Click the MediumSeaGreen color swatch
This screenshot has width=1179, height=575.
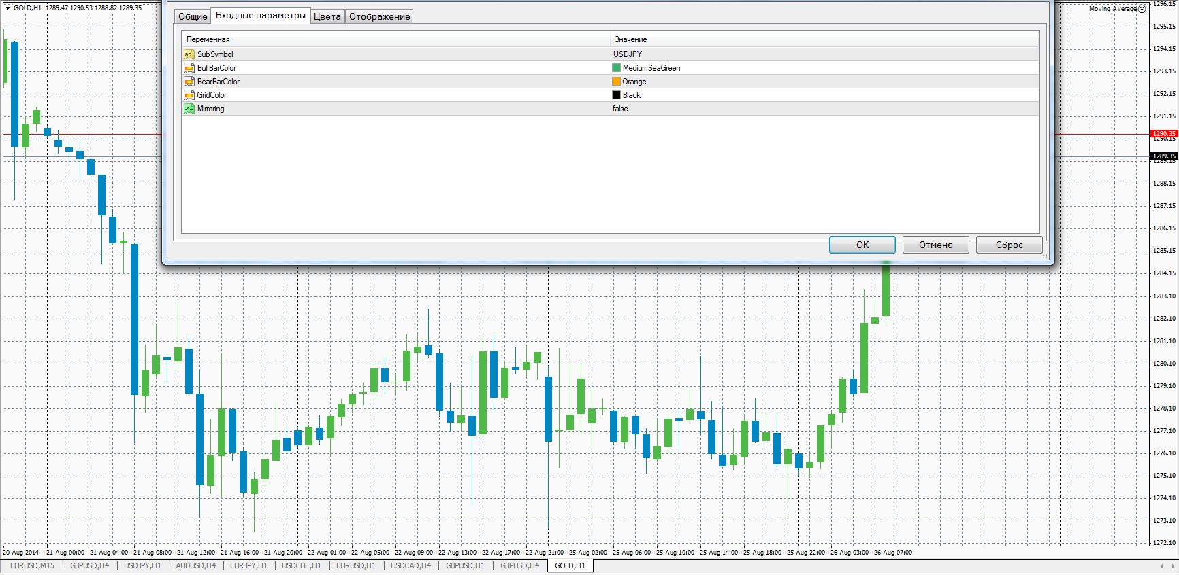click(617, 68)
